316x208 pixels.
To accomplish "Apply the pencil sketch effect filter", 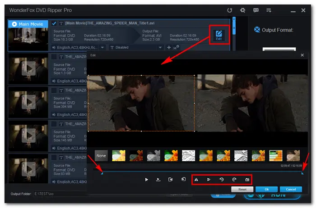I will [241, 156].
